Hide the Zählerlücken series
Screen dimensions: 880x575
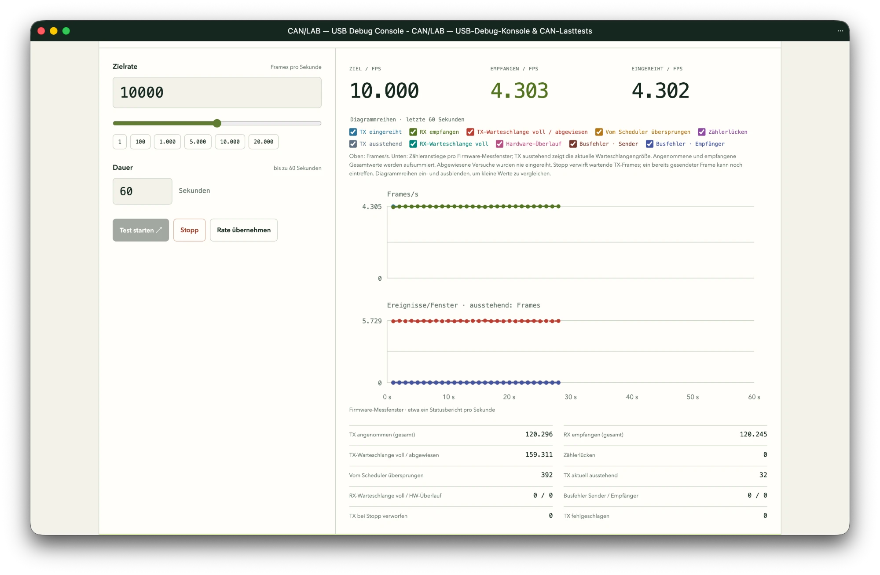[x=702, y=132]
